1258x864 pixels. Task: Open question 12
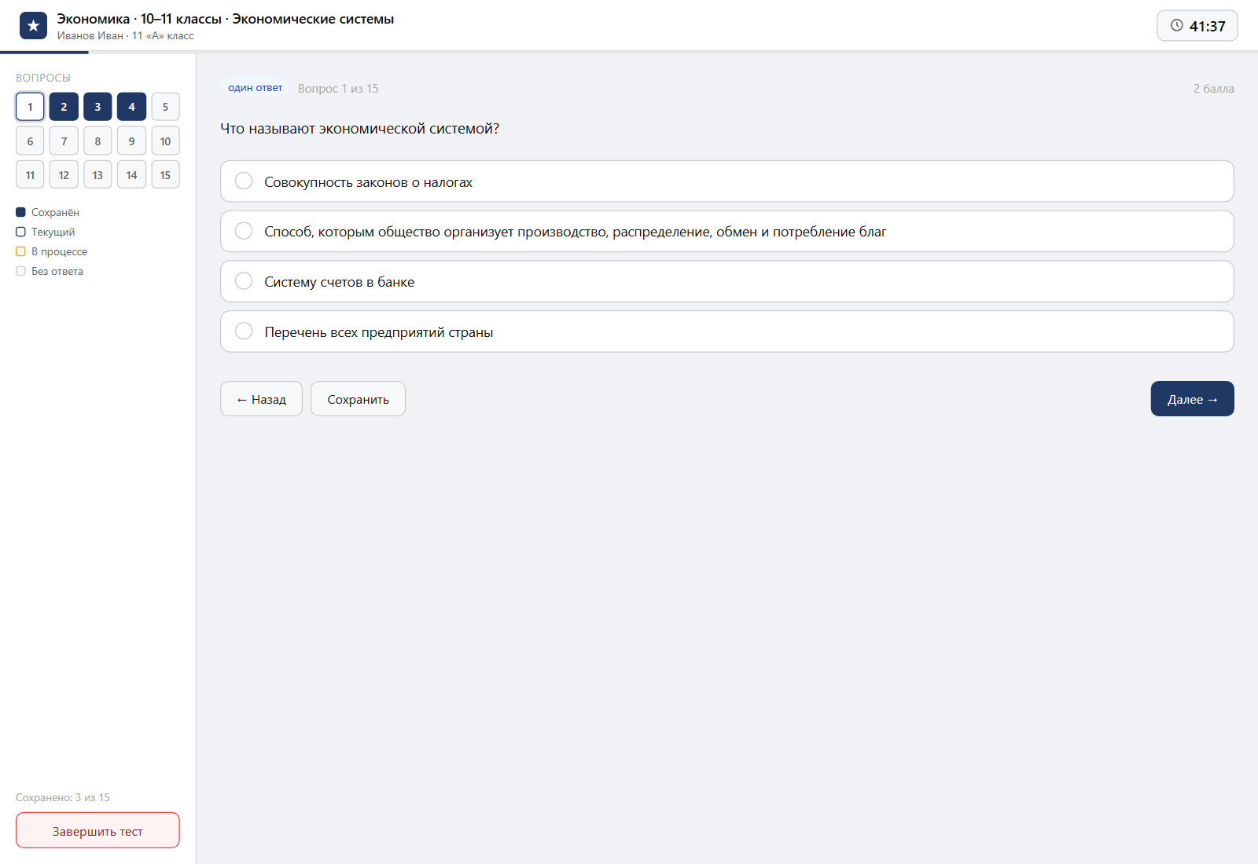pyautogui.click(x=64, y=175)
